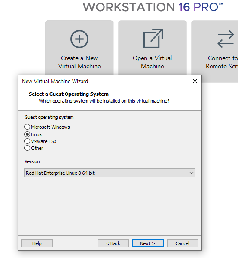The image size is (238, 258).
Task: Cancel the New Virtual Machine Wizard
Action: [183, 243]
